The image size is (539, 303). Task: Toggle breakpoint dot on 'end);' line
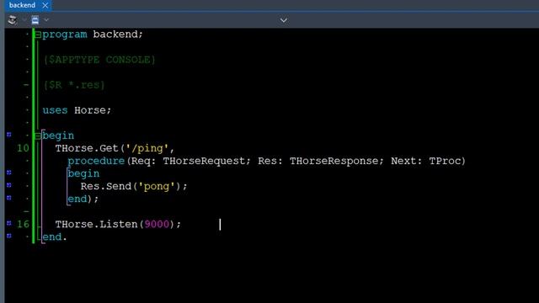coord(9,198)
